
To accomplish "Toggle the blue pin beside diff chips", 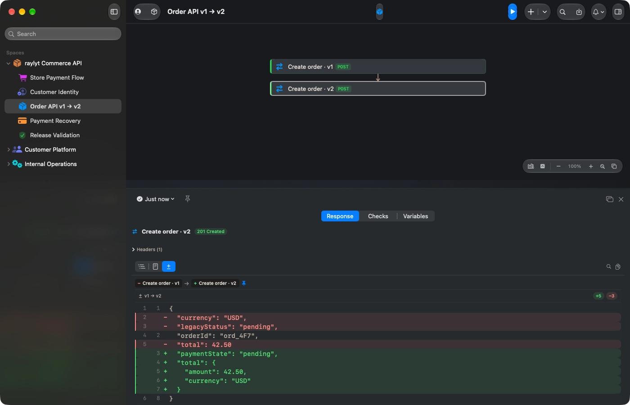I will pos(244,283).
